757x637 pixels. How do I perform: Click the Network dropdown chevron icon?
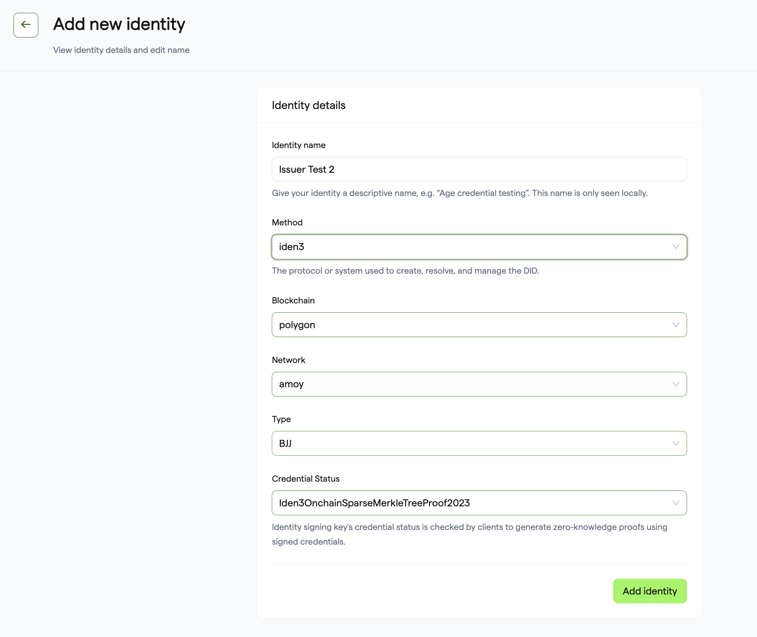[675, 384]
